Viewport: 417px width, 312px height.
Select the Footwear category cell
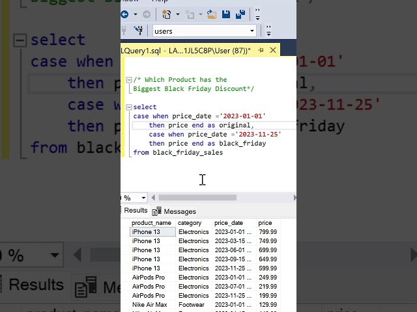coord(194,305)
